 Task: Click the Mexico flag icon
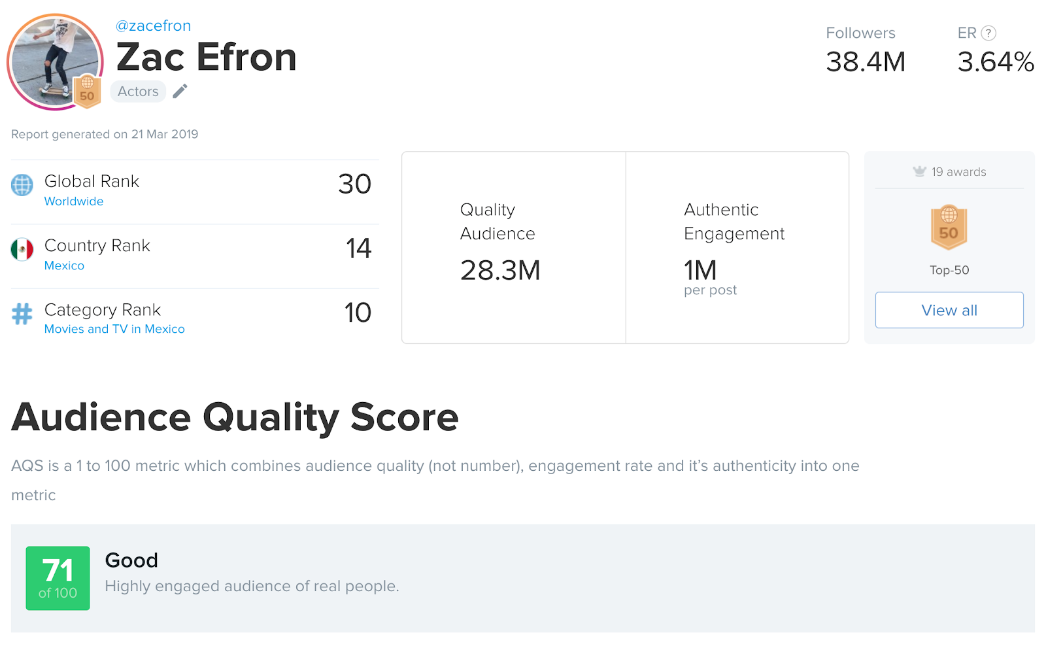pyautogui.click(x=22, y=249)
